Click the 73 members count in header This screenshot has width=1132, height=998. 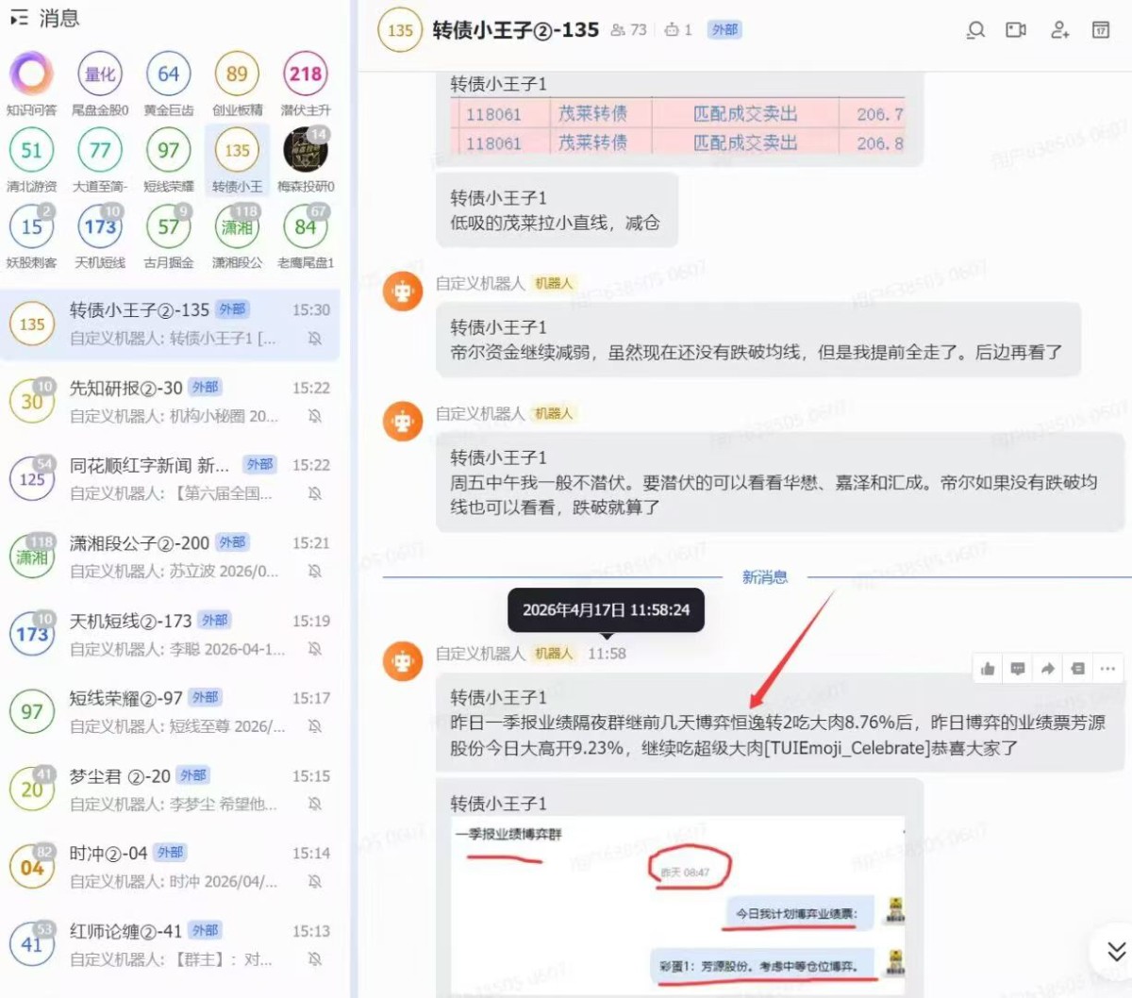pyautogui.click(x=629, y=30)
